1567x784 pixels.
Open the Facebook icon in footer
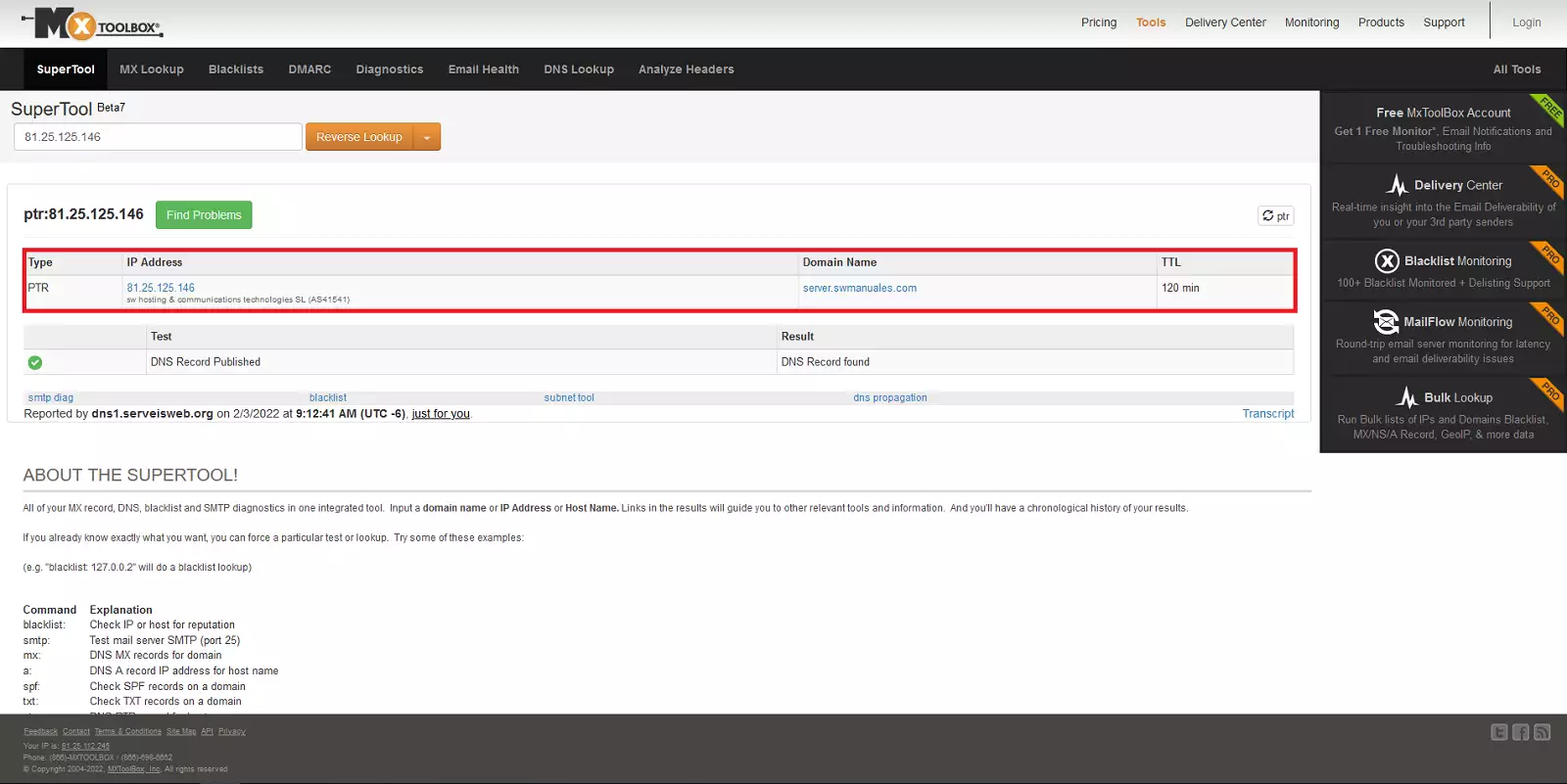click(x=1520, y=732)
